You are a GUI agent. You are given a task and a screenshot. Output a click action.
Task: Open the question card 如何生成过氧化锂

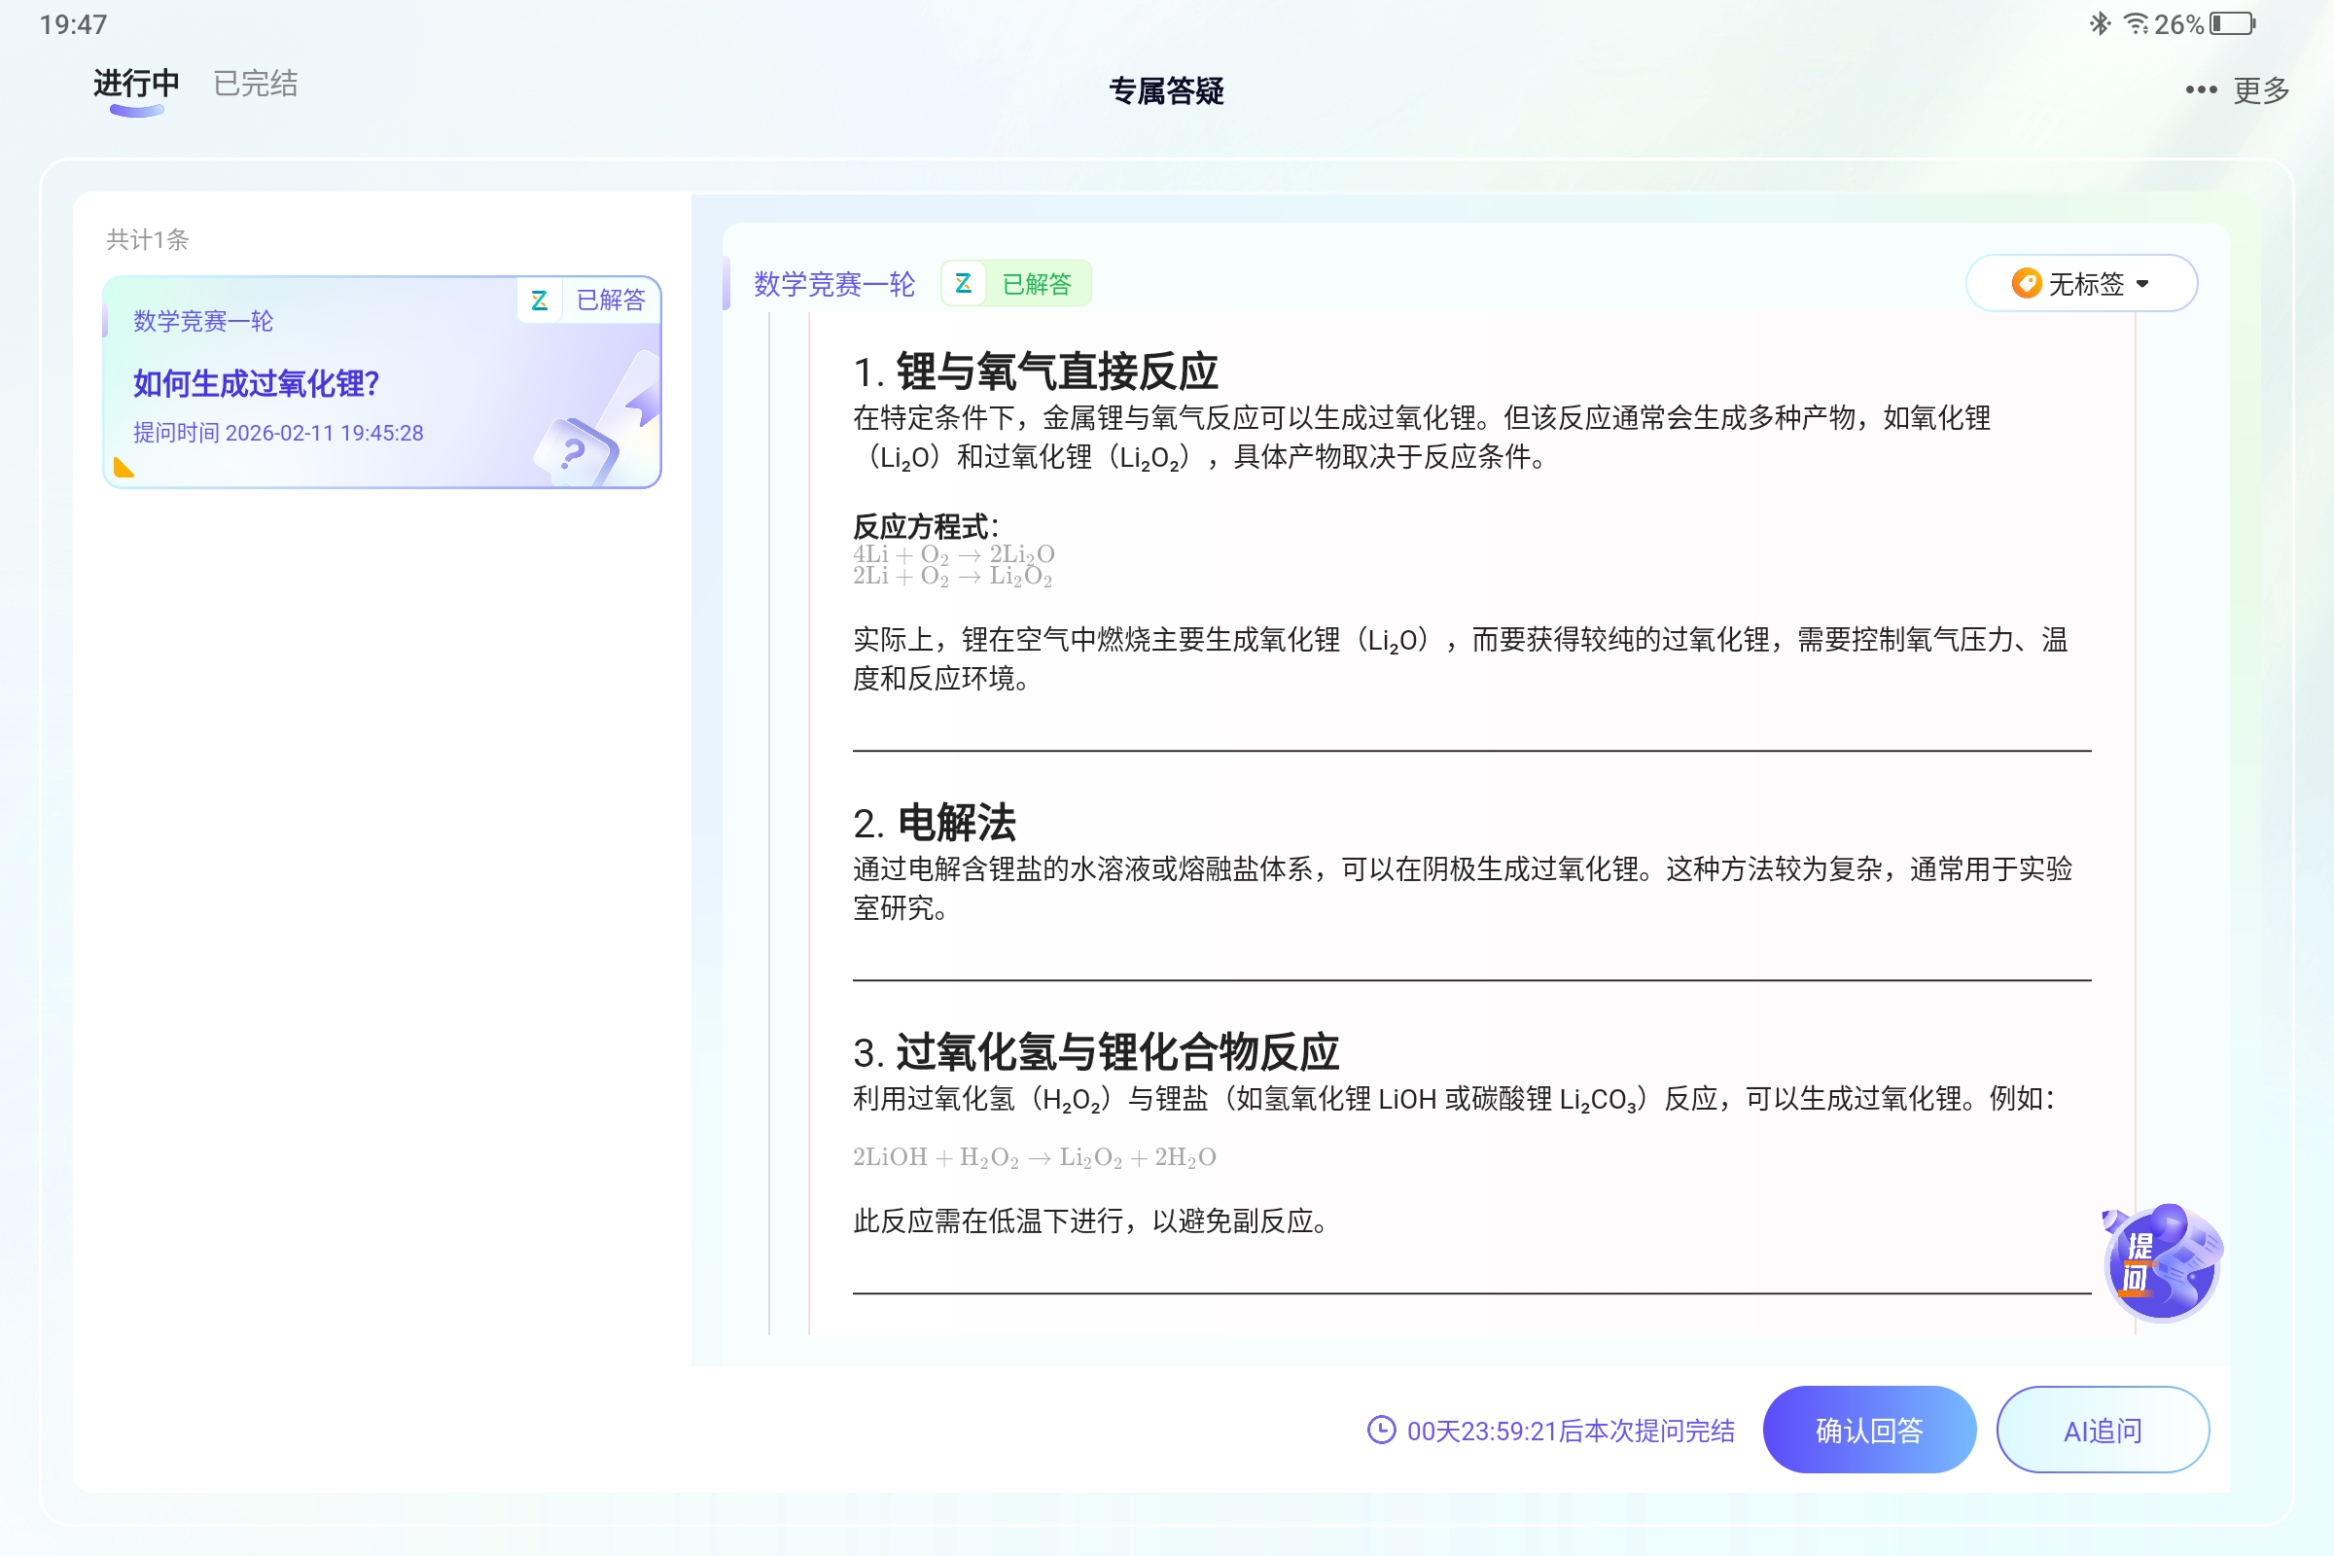click(382, 383)
